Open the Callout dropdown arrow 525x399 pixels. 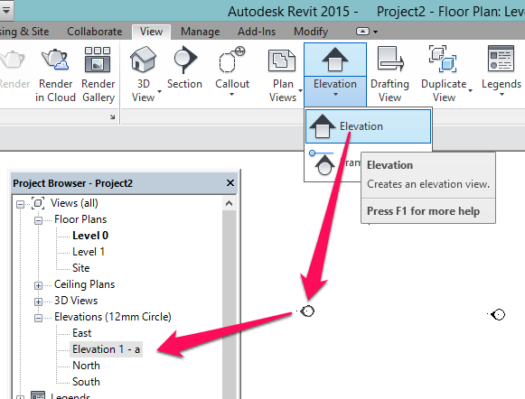tap(231, 95)
